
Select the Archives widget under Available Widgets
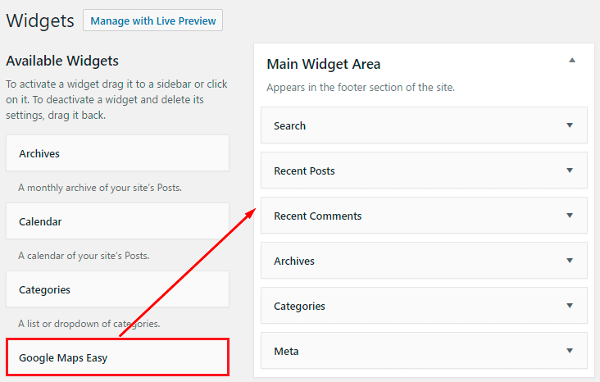tap(117, 153)
